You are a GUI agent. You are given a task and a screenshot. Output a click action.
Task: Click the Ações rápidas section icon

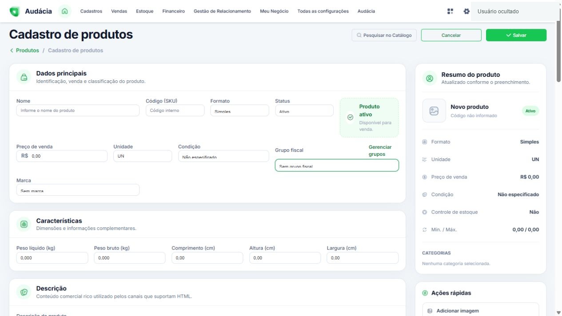[425, 293]
